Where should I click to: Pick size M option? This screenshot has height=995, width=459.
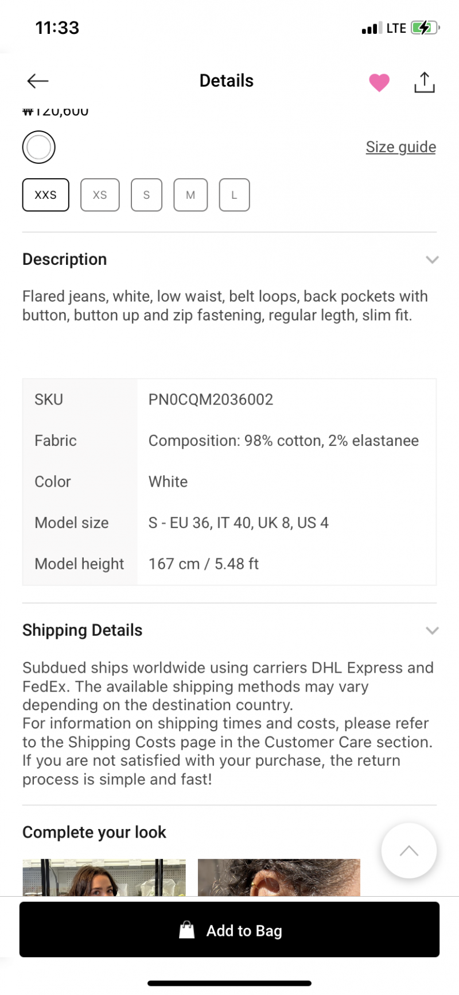(x=190, y=195)
